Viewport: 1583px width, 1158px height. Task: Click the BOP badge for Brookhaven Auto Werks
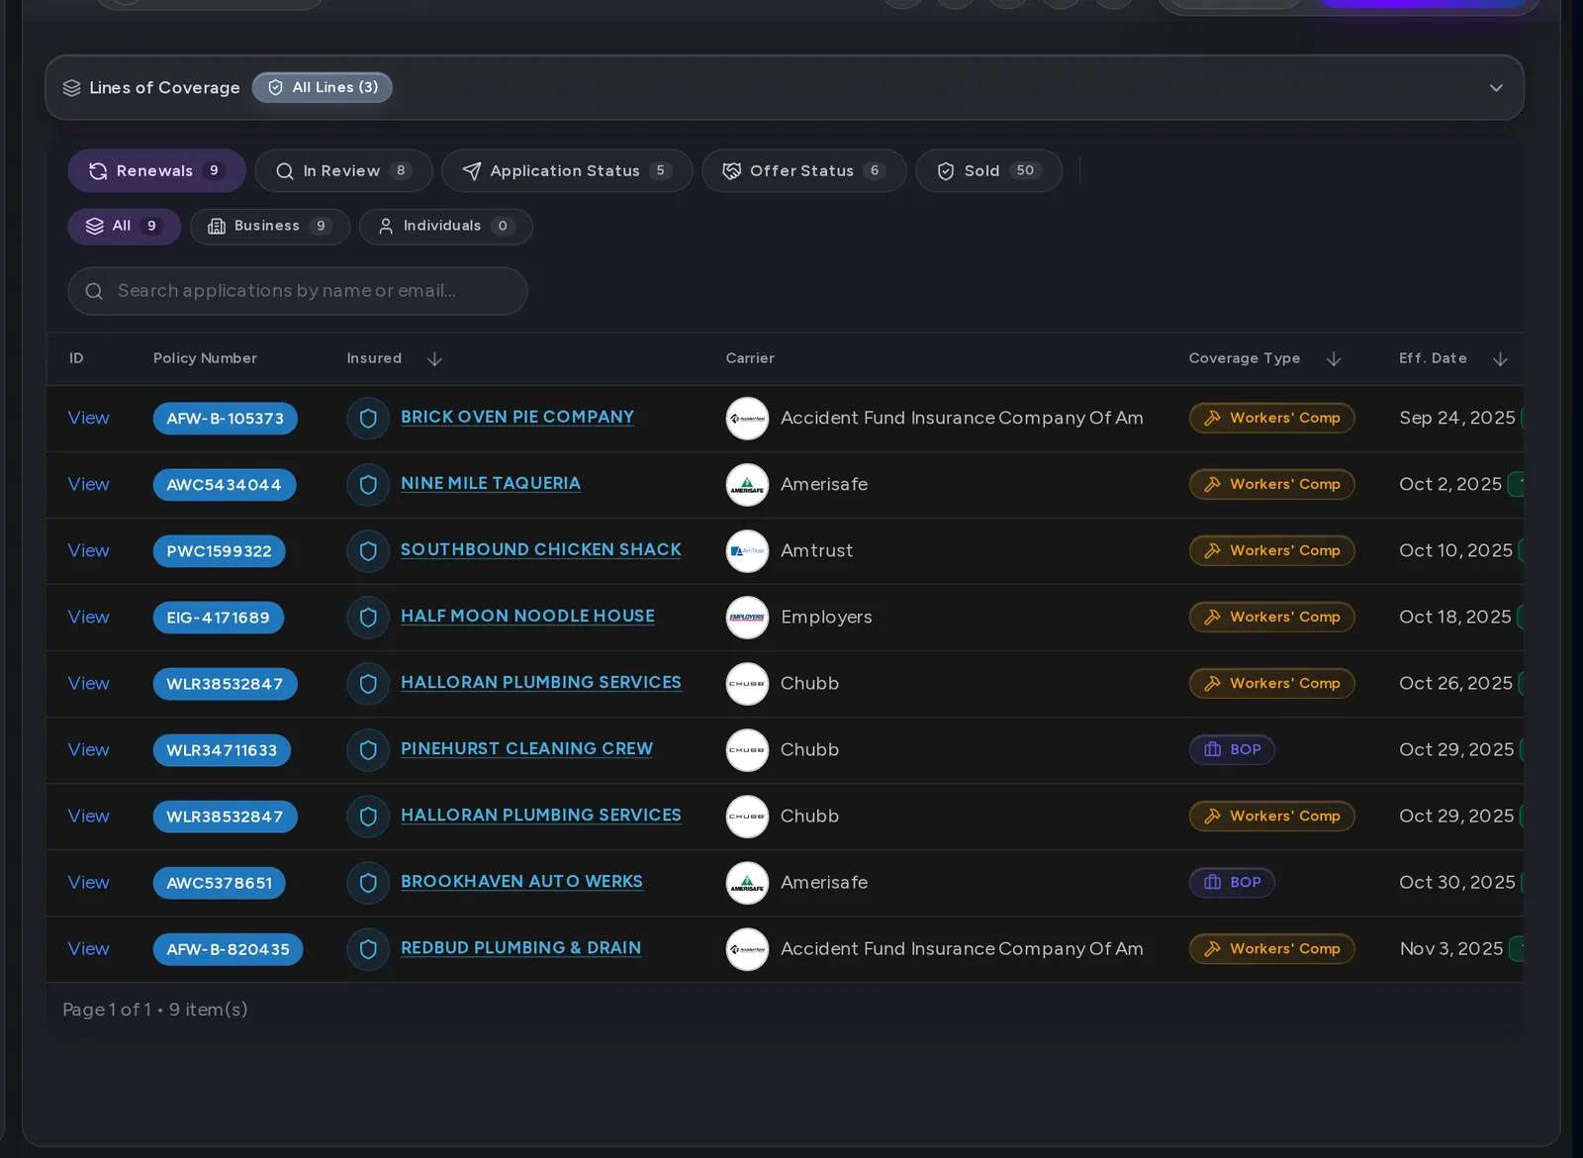click(x=1232, y=883)
